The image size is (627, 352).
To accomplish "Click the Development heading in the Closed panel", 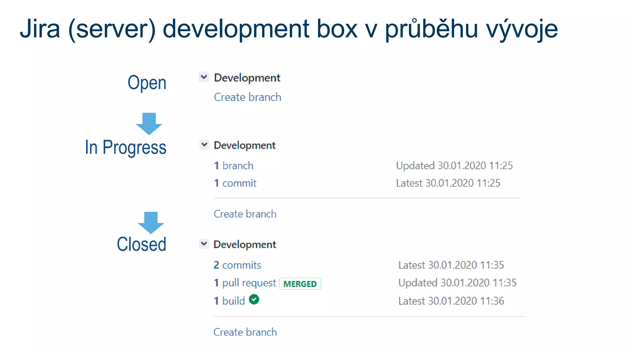I will [x=245, y=244].
